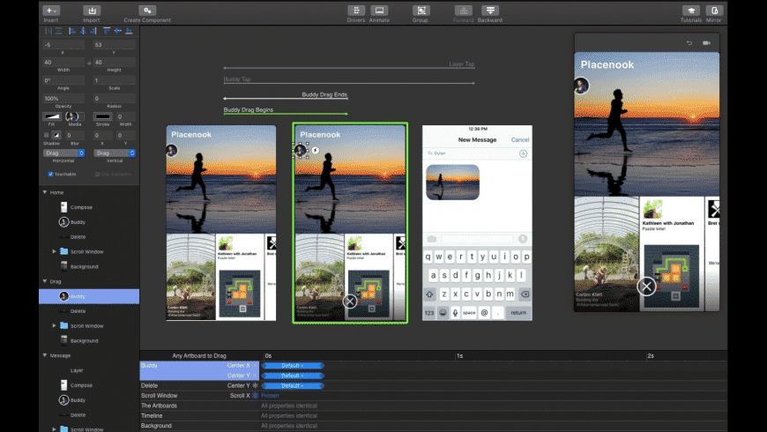Collapse the Home artboard group

tap(45, 192)
